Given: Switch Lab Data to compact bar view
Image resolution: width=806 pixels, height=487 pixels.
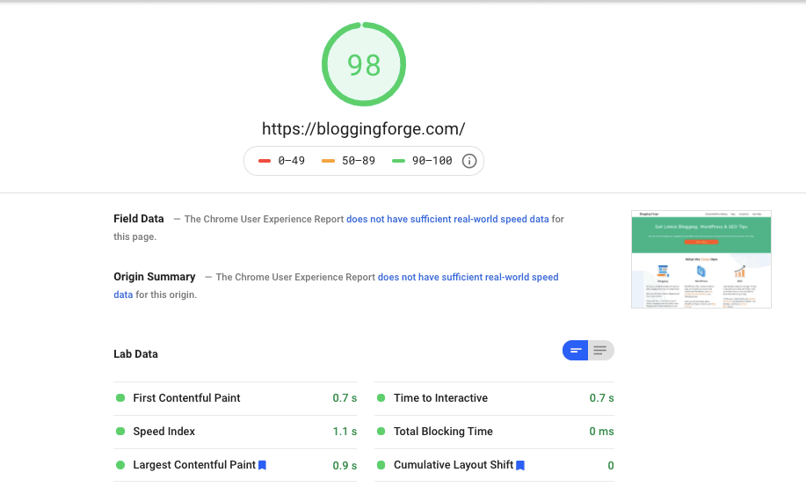Looking at the screenshot, I should coord(575,350).
